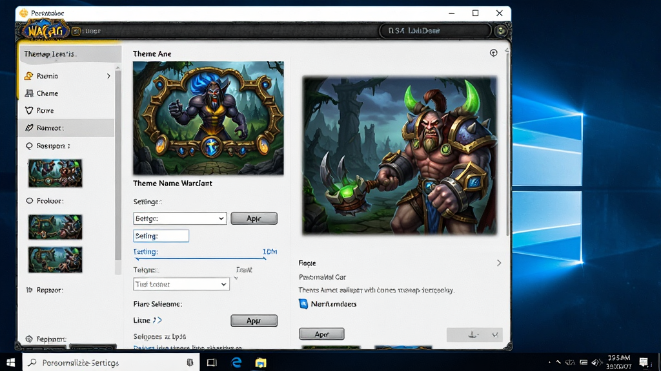Click the Warcraft logo icon

[46, 31]
